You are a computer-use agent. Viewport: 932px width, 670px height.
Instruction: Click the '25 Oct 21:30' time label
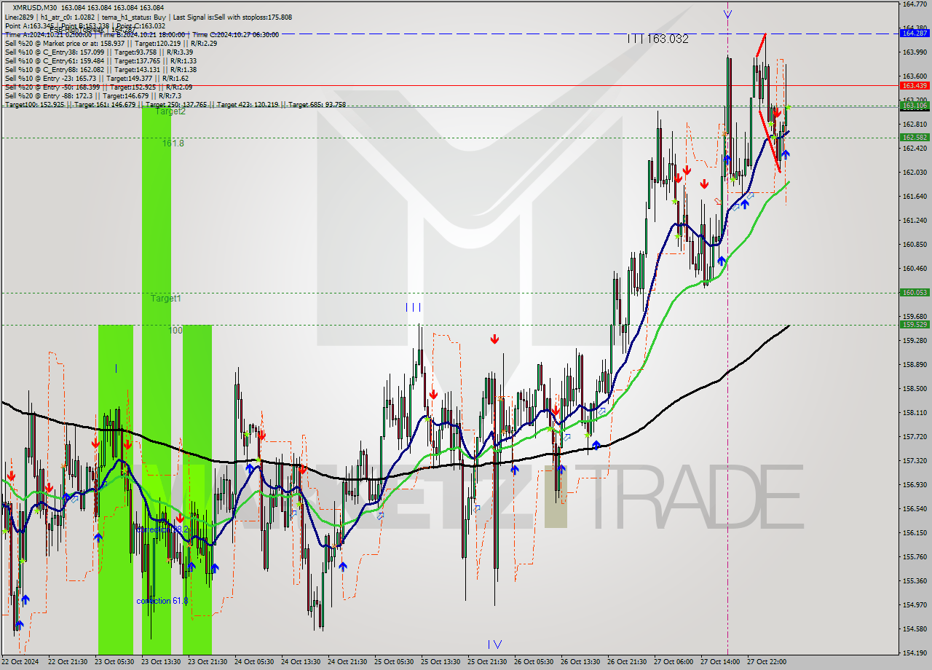[x=488, y=661]
